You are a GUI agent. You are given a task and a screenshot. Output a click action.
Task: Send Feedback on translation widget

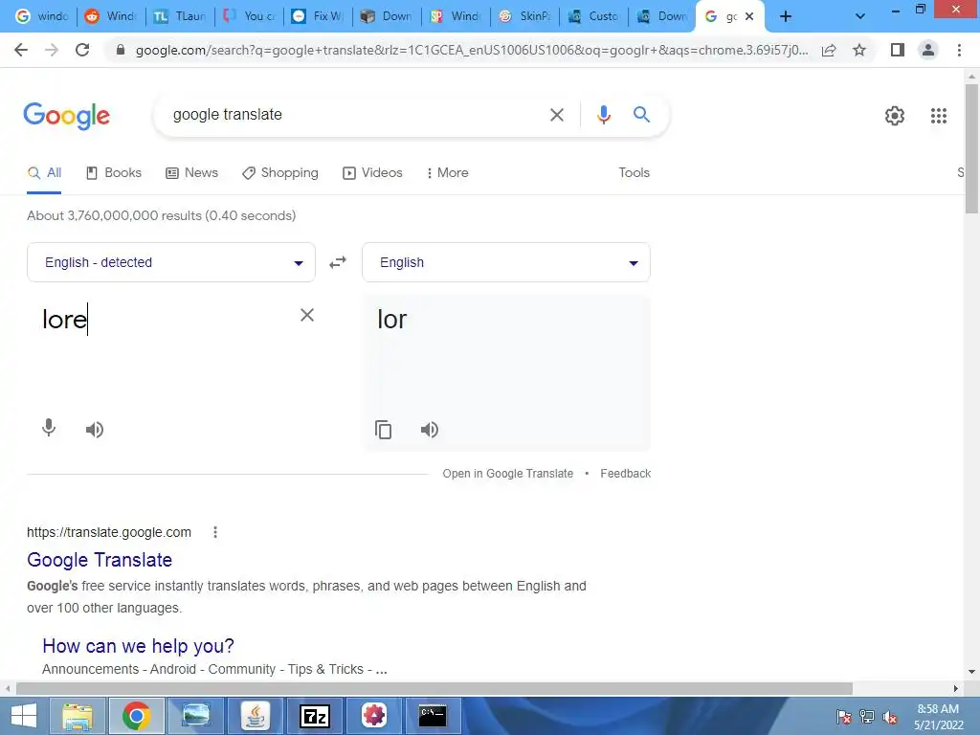tap(626, 474)
